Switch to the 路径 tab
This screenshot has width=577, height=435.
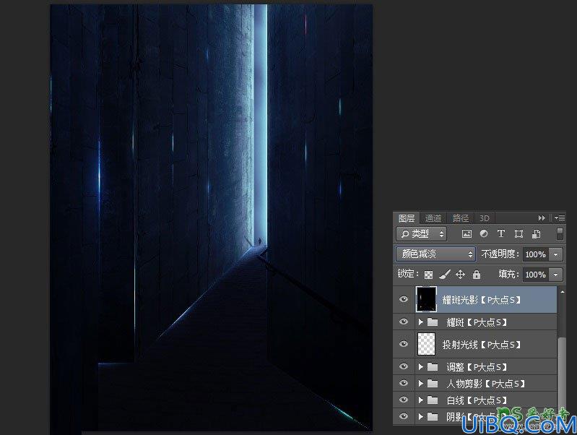(461, 218)
